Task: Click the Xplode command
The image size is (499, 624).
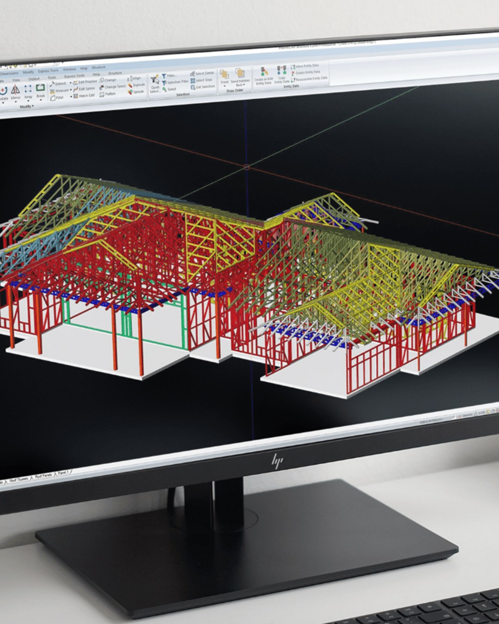Action: 136,92
